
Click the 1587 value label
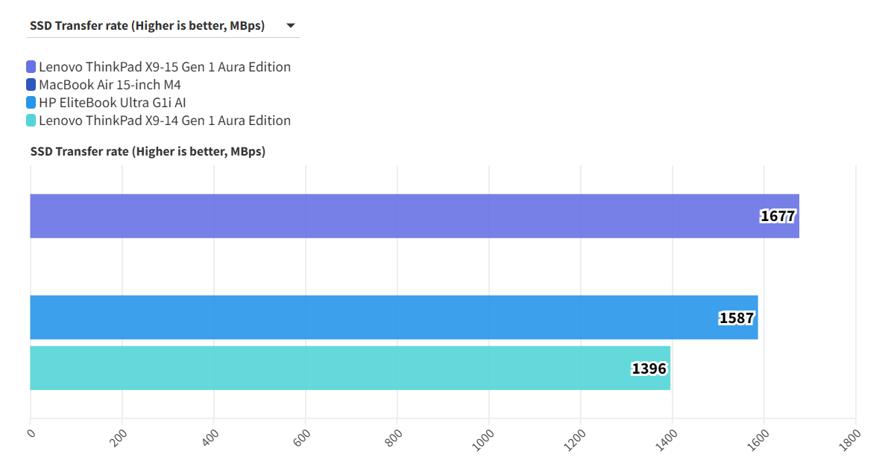(x=737, y=318)
